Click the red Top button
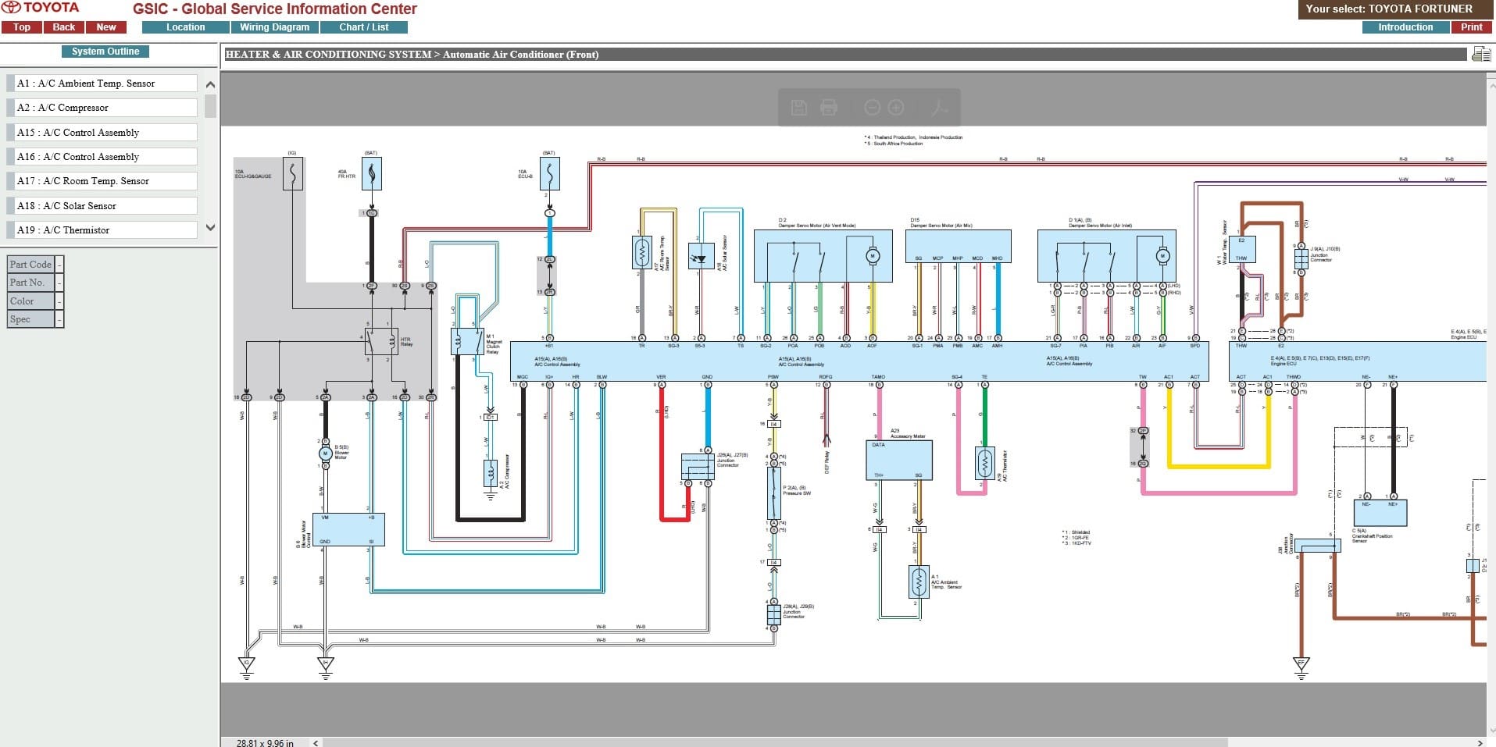This screenshot has height=747, width=1496. [x=22, y=27]
